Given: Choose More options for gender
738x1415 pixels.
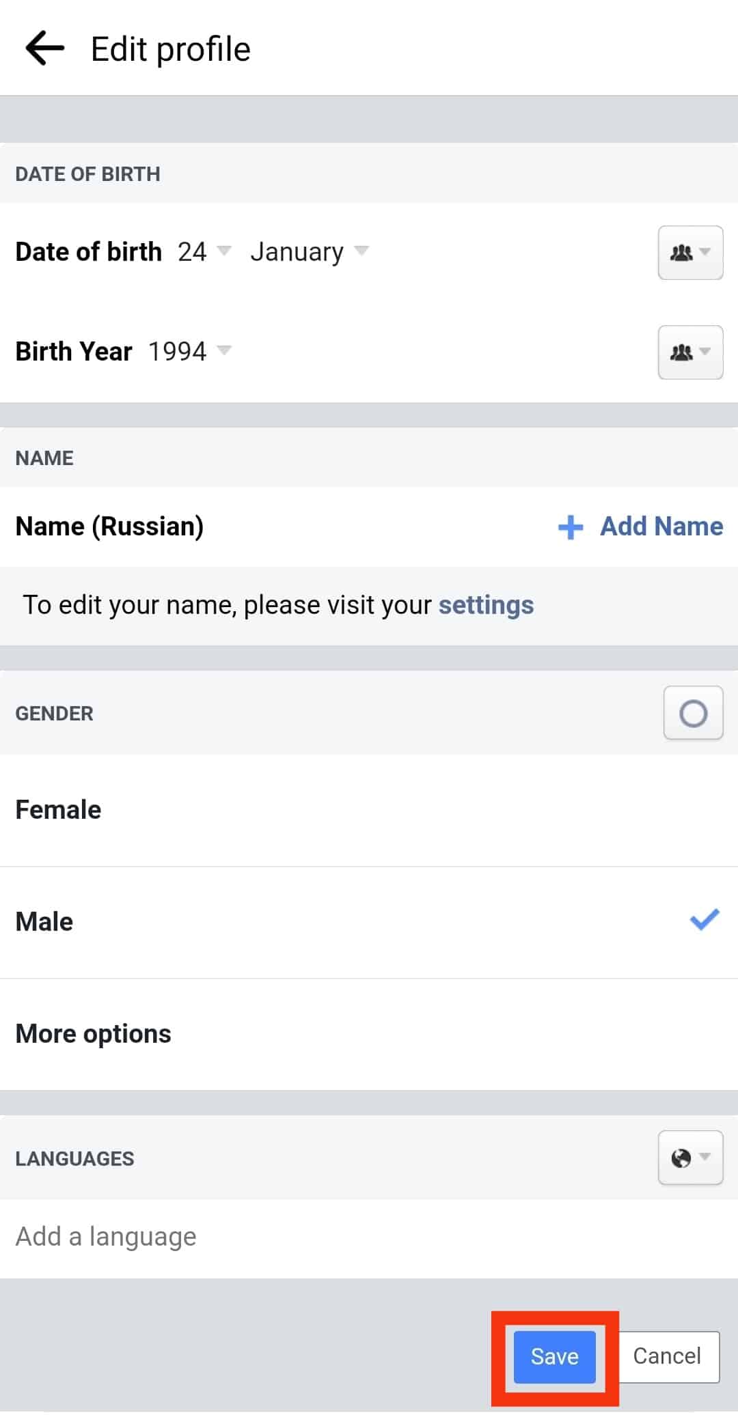Looking at the screenshot, I should coord(94,1034).
